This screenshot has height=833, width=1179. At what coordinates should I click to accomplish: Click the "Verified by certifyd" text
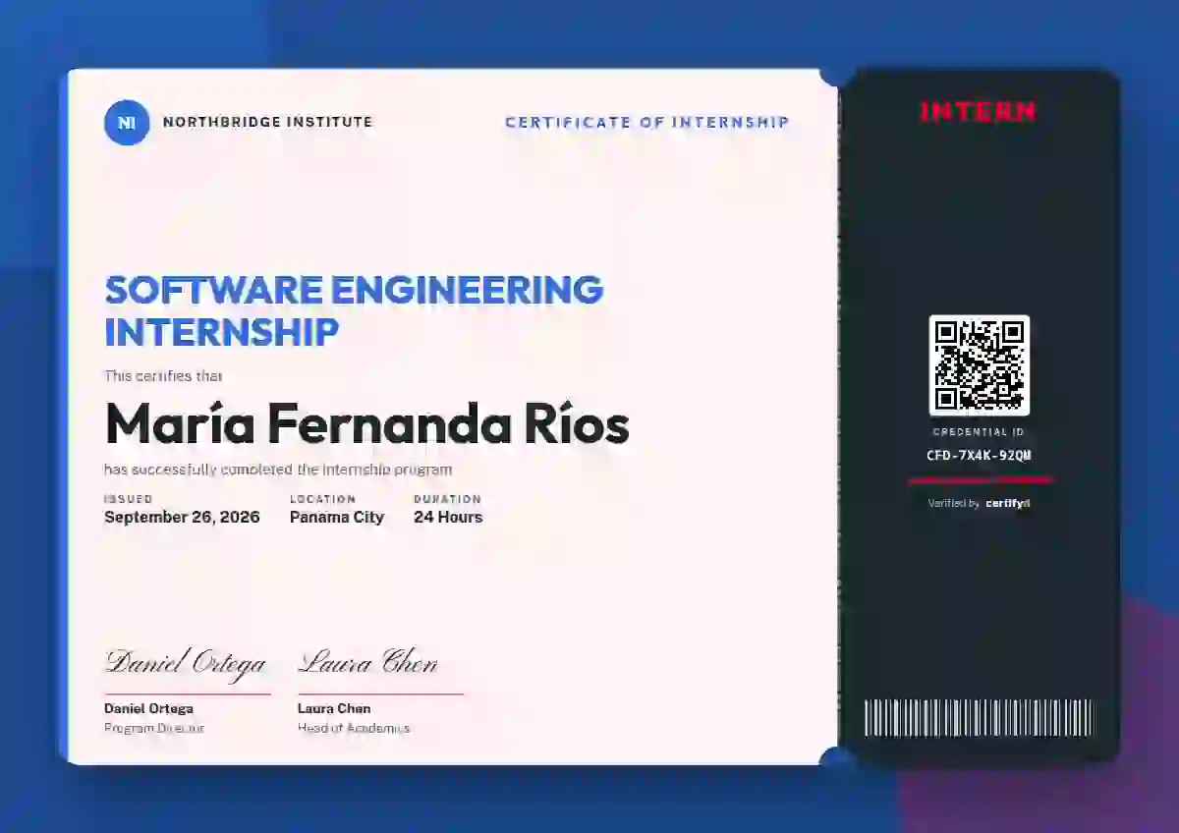979,503
